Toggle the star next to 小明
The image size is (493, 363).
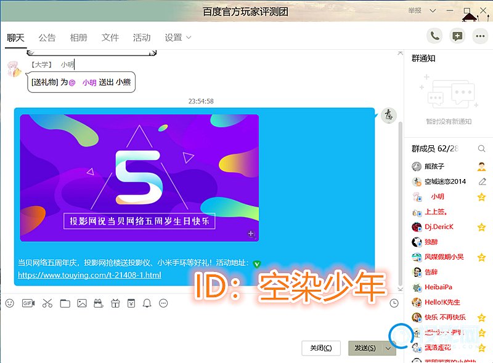click(482, 197)
